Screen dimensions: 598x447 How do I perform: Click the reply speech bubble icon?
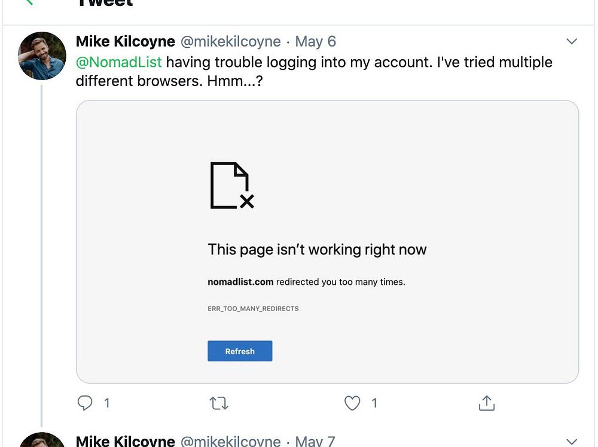[x=86, y=403]
